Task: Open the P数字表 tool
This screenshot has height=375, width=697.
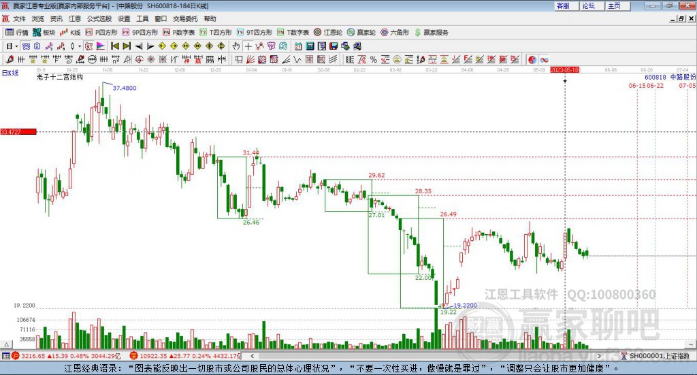Action: pos(179,33)
